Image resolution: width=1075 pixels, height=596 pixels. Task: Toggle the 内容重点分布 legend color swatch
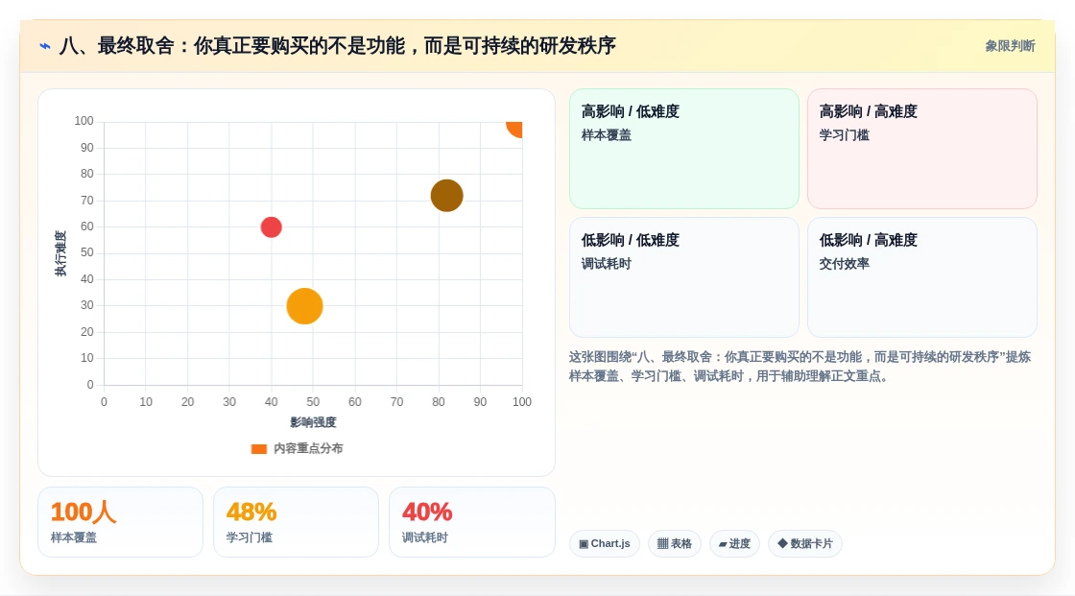click(258, 449)
